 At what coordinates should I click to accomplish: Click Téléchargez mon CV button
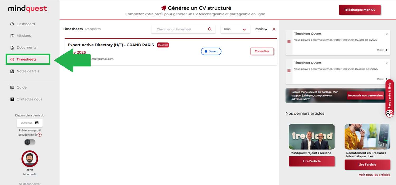360,10
